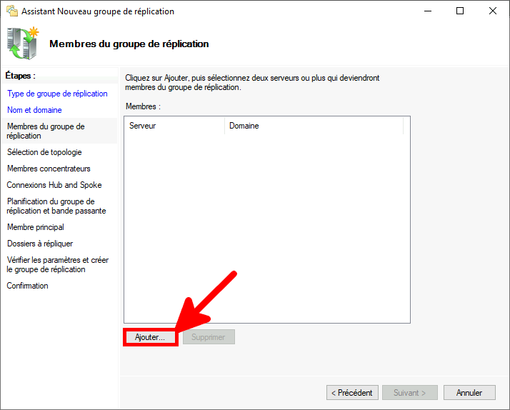Screen dimensions: 510x410
Task: Close the wizard window
Action: point(493,11)
